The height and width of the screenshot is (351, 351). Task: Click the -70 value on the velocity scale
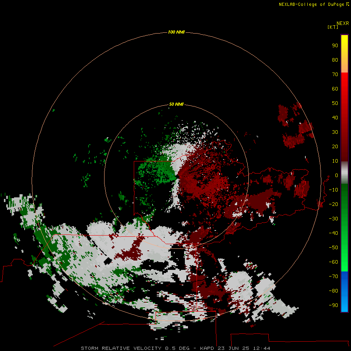(333, 277)
